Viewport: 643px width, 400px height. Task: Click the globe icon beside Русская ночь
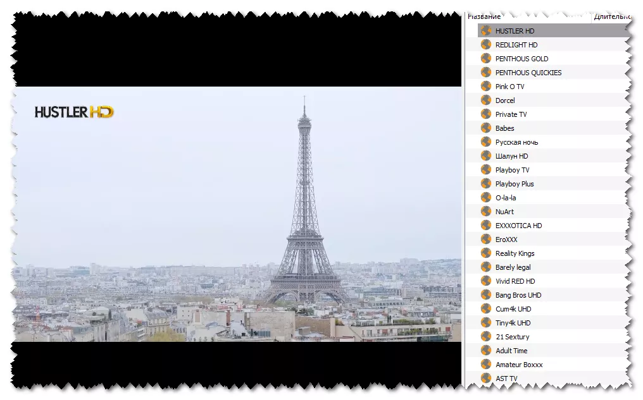pos(486,142)
